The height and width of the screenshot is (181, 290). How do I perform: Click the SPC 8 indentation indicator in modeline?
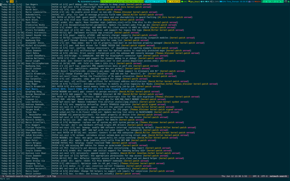256,176
